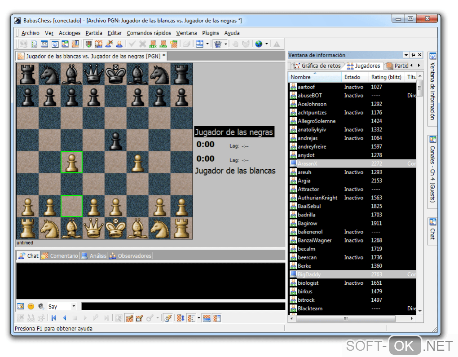Open the Acciones menu

70,33
